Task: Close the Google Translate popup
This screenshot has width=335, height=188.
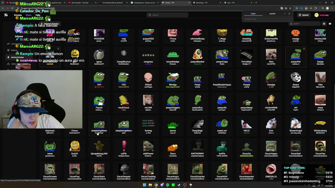Action: point(289,14)
